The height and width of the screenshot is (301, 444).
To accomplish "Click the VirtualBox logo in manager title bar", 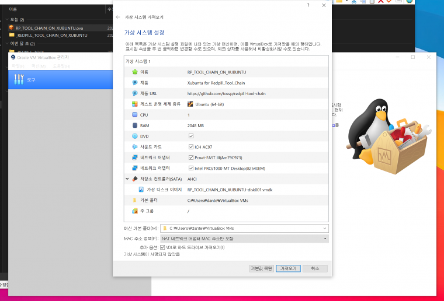I will coord(13,57).
